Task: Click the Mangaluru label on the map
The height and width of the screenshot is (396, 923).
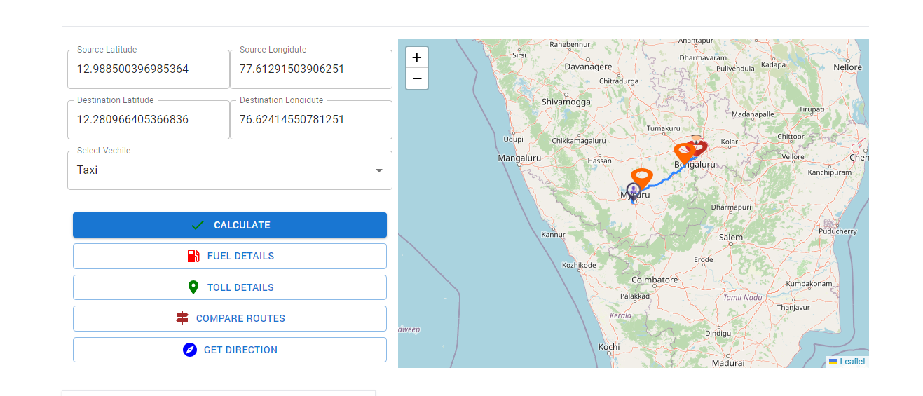Action: click(519, 158)
